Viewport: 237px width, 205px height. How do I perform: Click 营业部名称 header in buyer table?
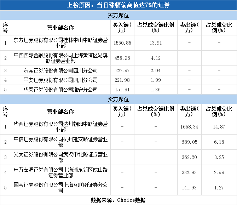pyautogui.click(x=60, y=28)
